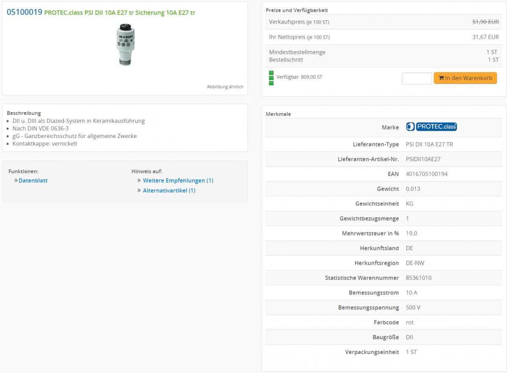
Task: Click the net price 31,67 EUR
Action: [485, 37]
